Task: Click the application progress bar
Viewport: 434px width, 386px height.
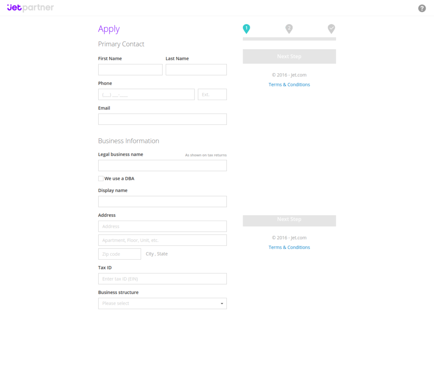Action: click(289, 39)
